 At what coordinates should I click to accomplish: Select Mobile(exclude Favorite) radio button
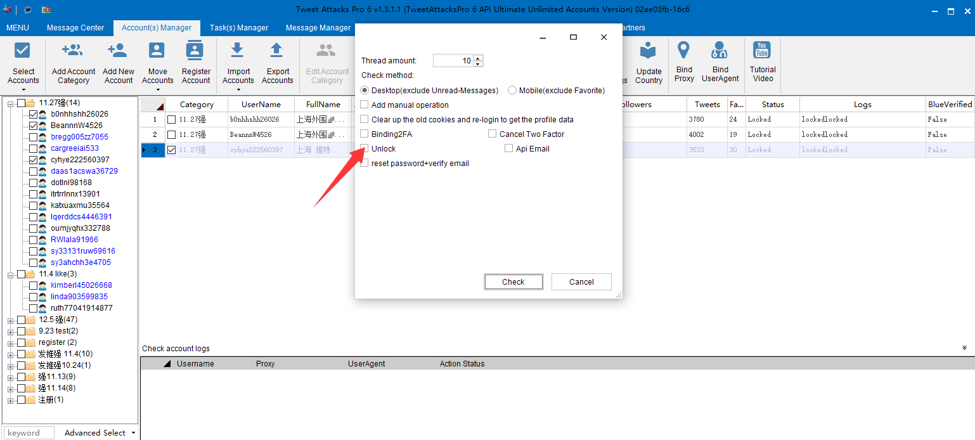click(x=512, y=90)
